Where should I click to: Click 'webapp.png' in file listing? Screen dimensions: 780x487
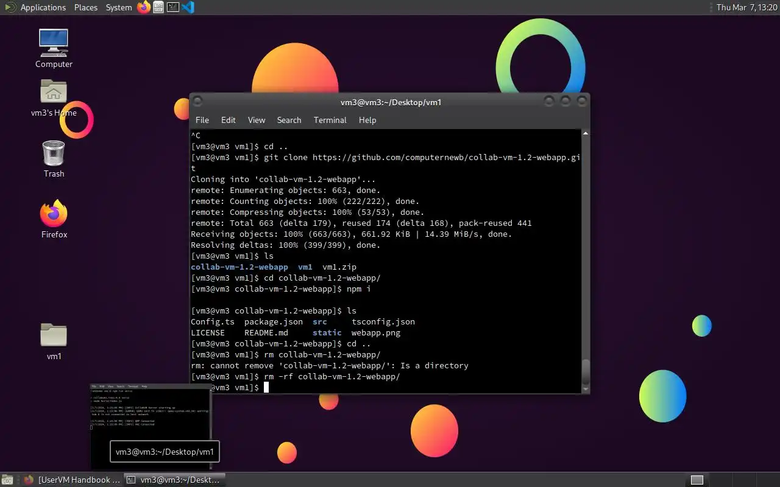pyautogui.click(x=376, y=332)
